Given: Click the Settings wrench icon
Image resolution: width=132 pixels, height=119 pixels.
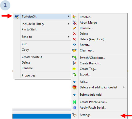Looking at the screenshot, I should [74, 115].
